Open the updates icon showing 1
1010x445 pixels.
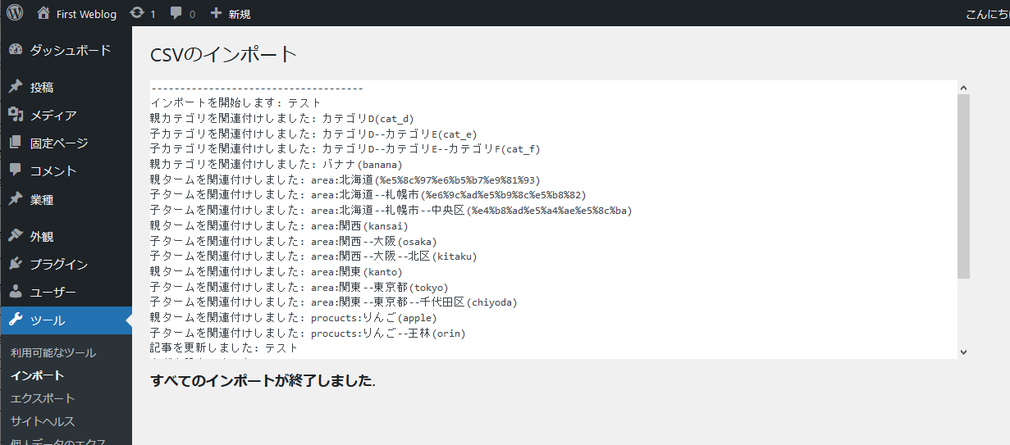point(137,13)
